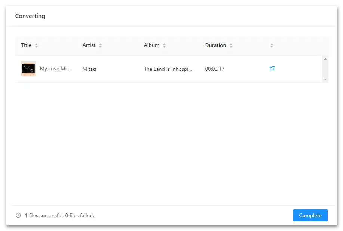Click the Title column header label

(26, 45)
